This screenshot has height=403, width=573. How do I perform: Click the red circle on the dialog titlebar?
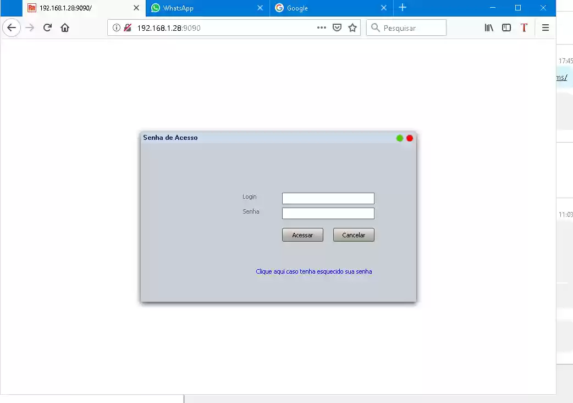410,138
